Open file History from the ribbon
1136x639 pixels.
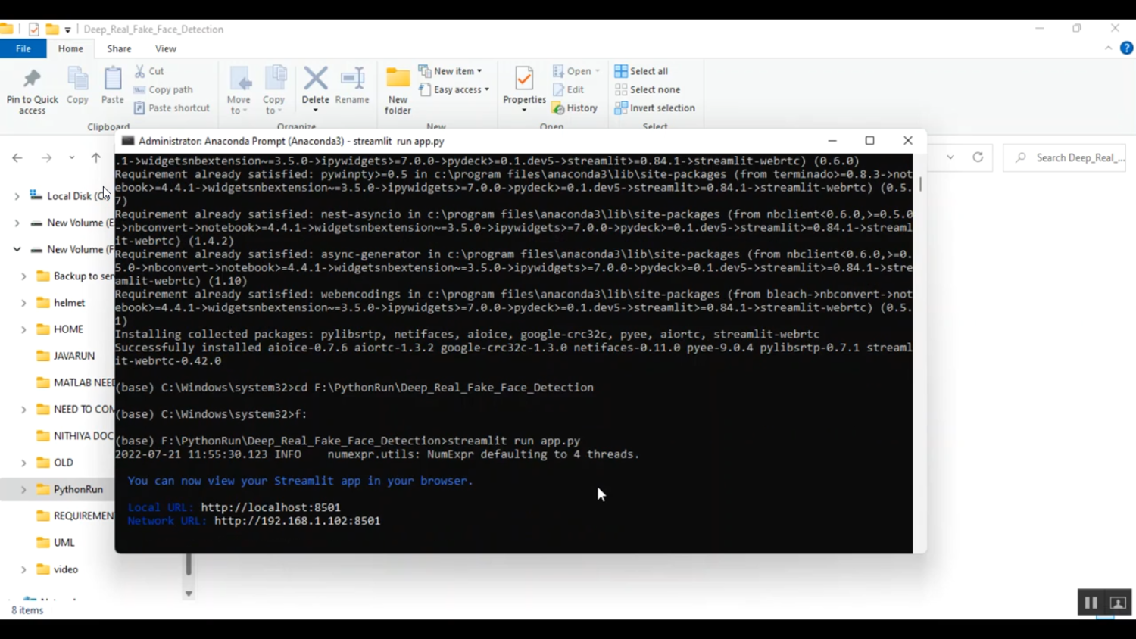[575, 108]
